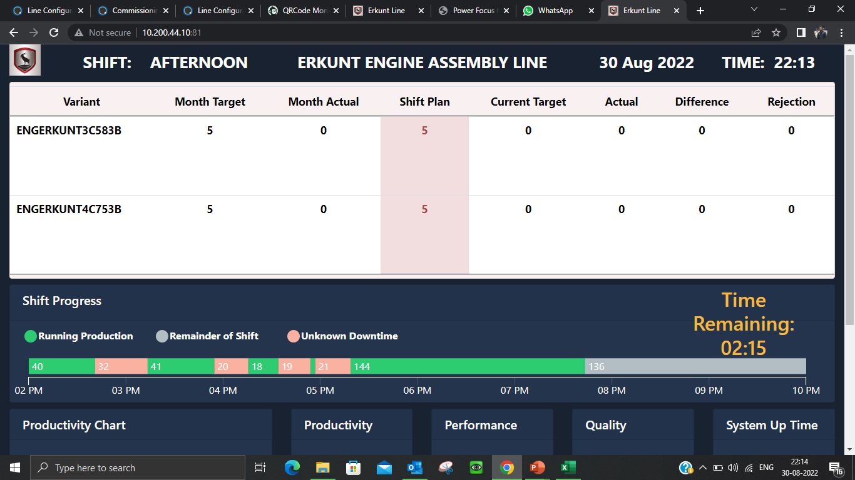Screen dimensions: 855x480
Task: Show hidden system tray icons
Action: (702, 467)
